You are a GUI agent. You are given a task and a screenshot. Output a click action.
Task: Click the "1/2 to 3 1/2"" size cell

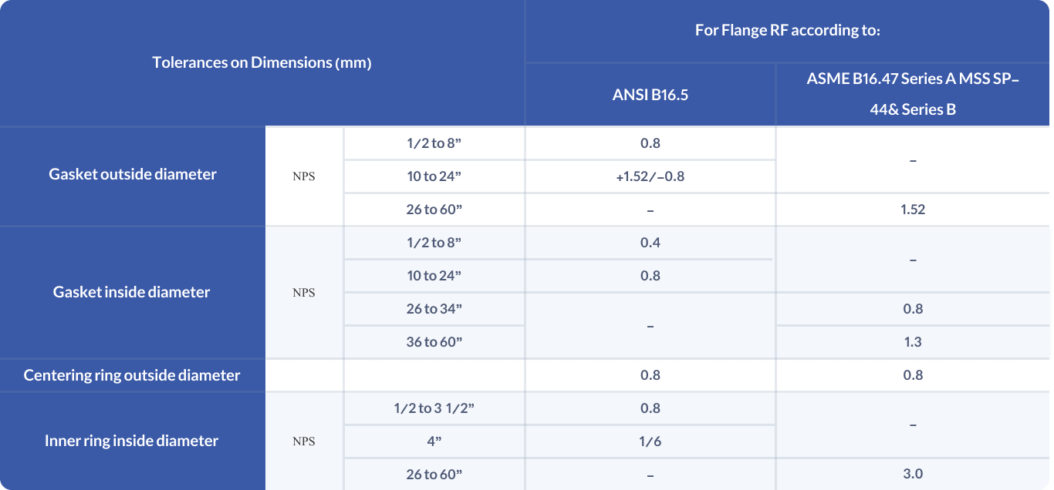(434, 408)
